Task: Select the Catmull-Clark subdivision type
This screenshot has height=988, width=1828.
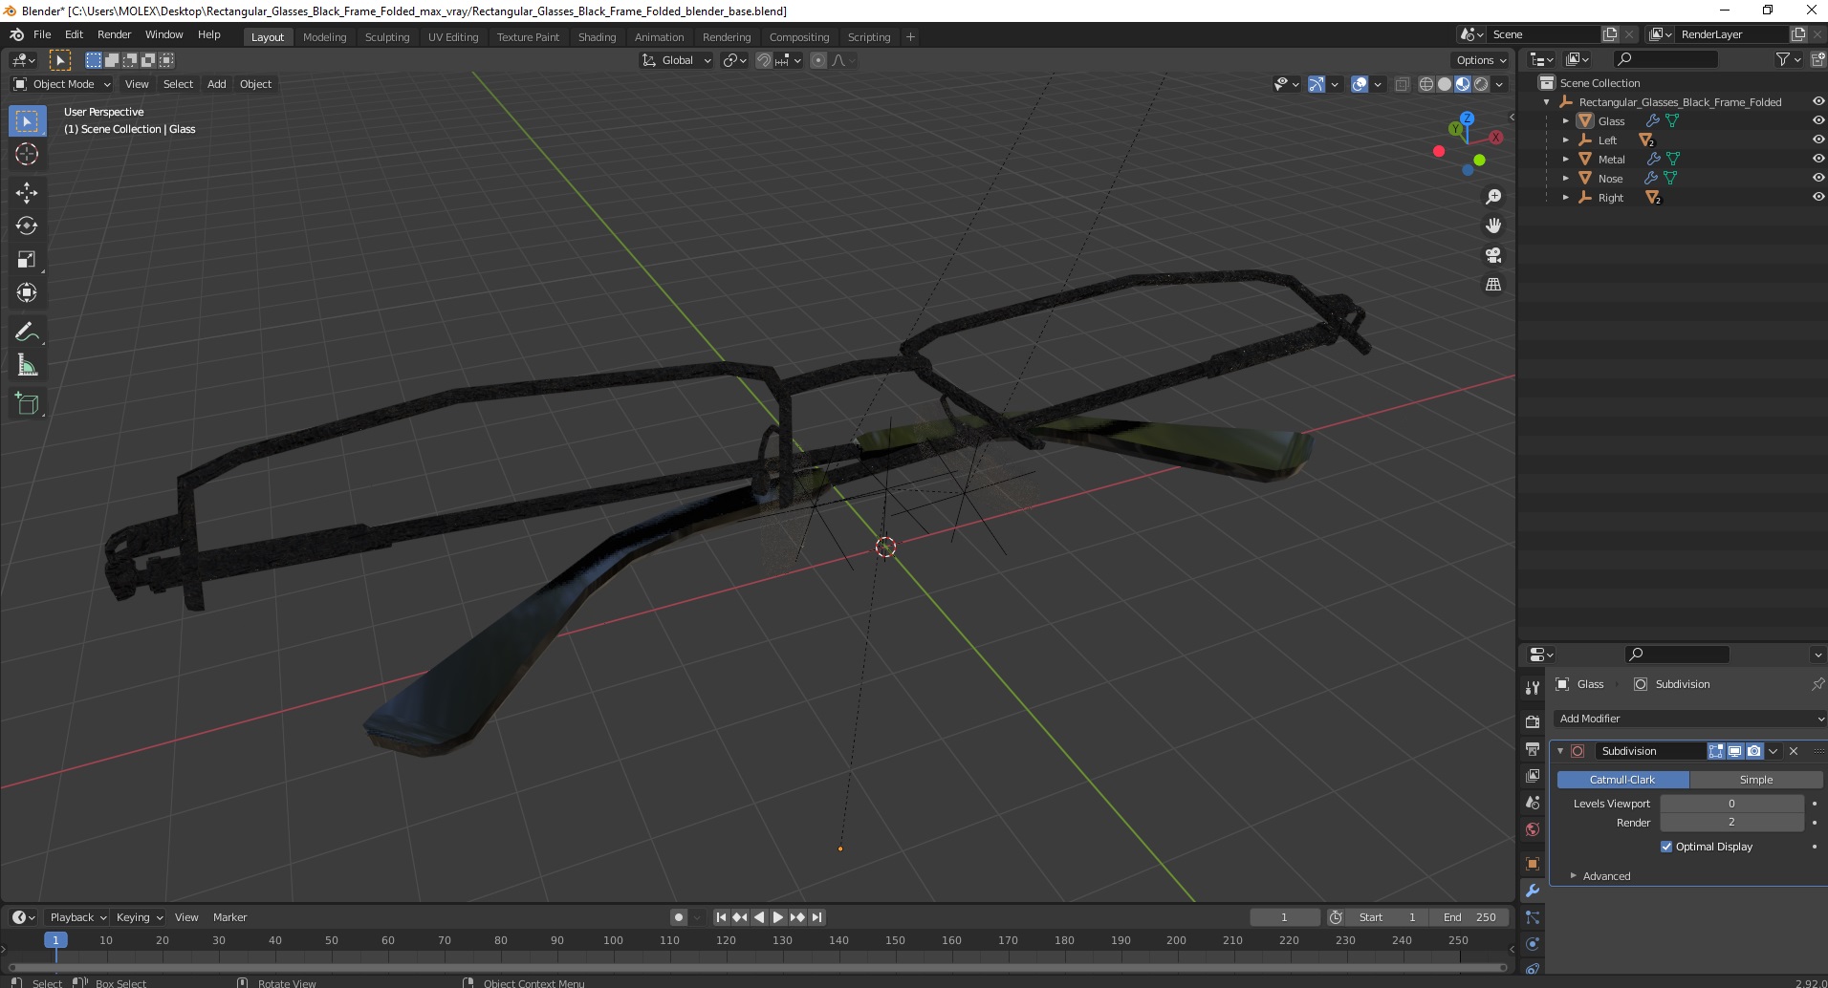Action: (x=1622, y=780)
